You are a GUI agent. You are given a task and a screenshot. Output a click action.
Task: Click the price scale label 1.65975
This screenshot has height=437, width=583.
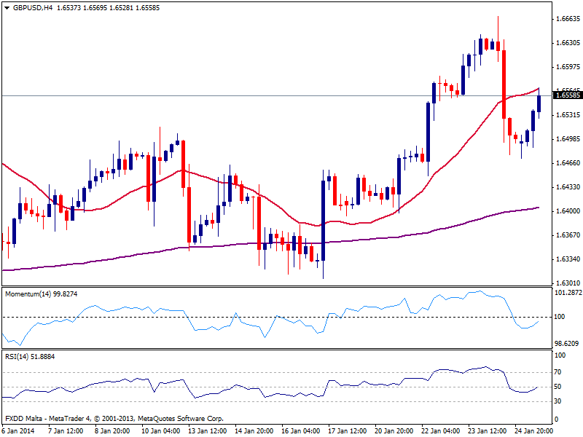click(568, 67)
